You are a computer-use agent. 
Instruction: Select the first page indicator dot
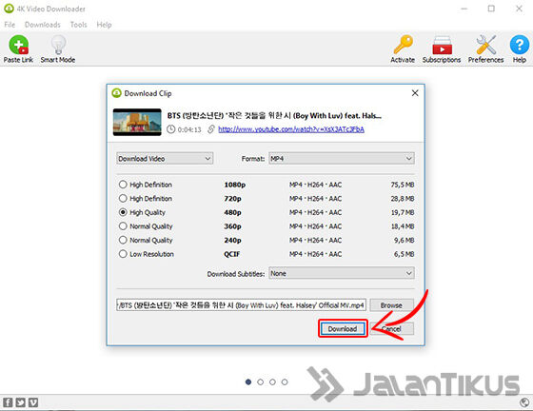[248, 382]
